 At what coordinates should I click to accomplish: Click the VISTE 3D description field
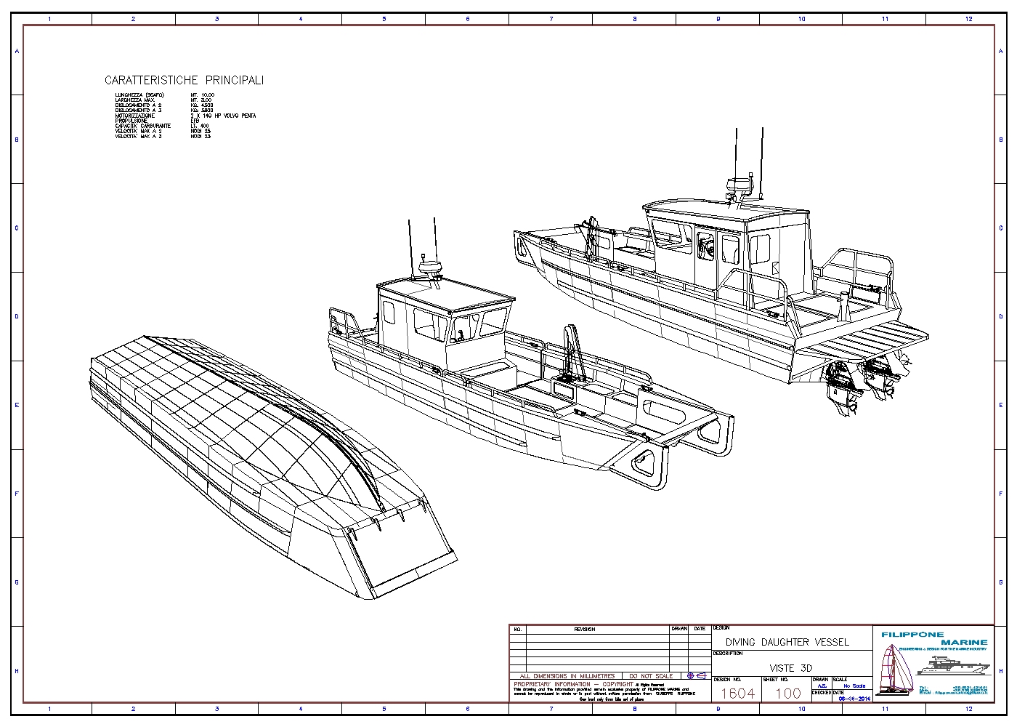pyautogui.click(x=791, y=668)
